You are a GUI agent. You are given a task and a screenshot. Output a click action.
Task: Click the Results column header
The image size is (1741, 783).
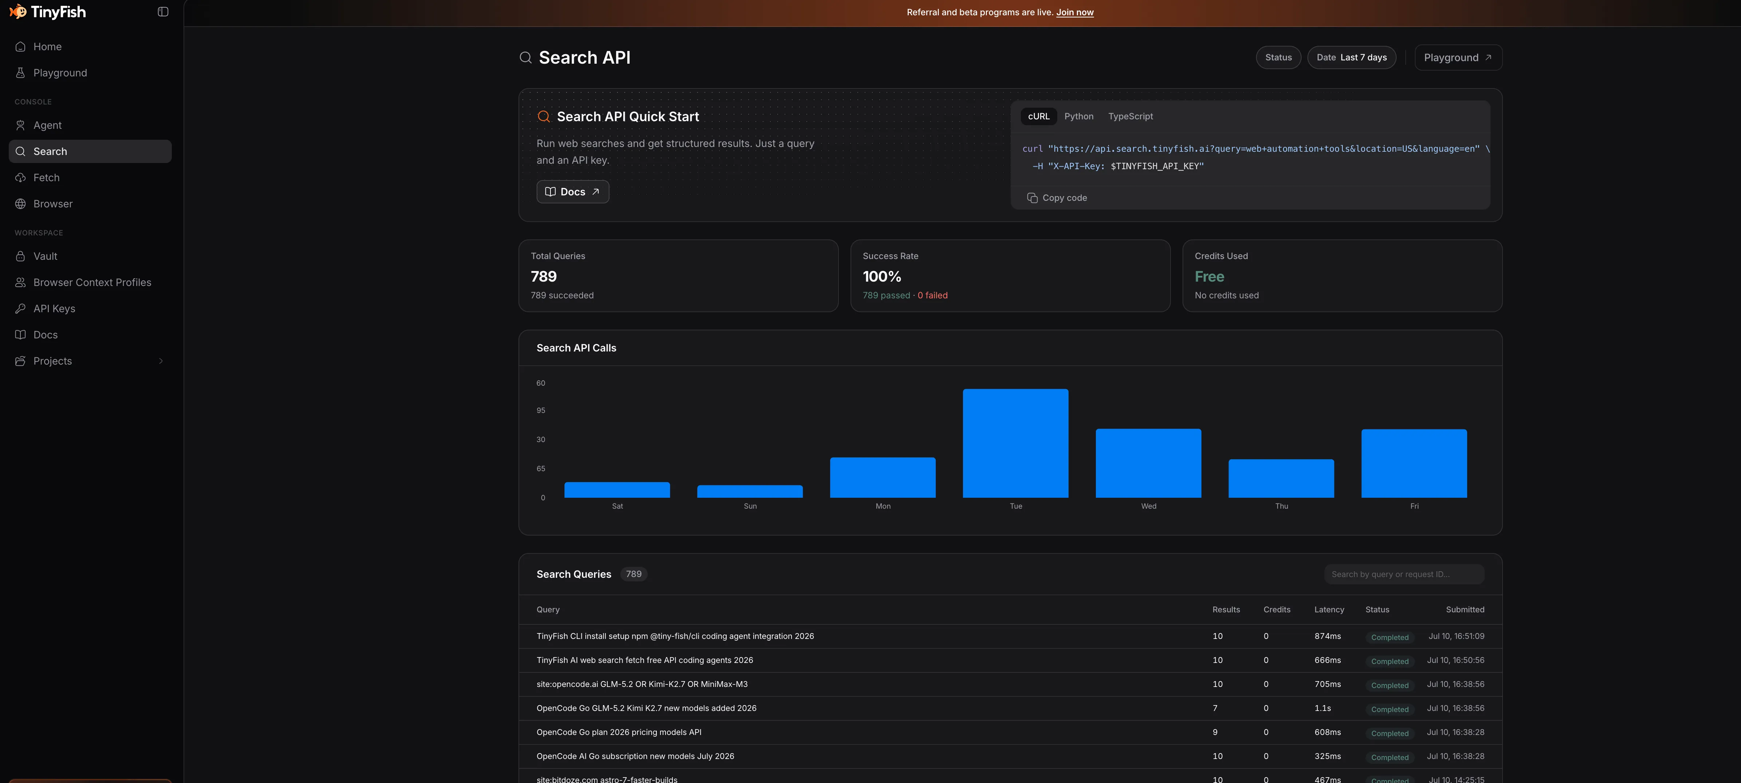1226,609
